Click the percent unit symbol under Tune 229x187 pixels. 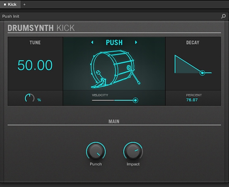(x=39, y=100)
